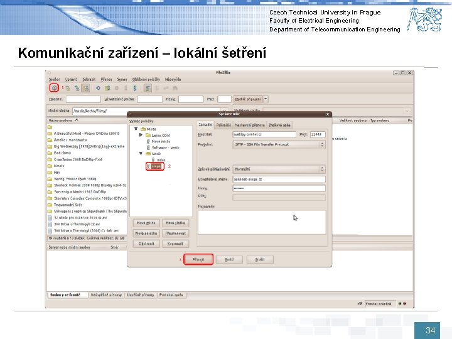The width and height of the screenshot is (452, 339).
Task: Open the Server menu
Action: coord(122,79)
